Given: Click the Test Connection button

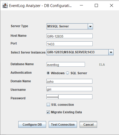Looking at the screenshot, I should pos(63,124).
